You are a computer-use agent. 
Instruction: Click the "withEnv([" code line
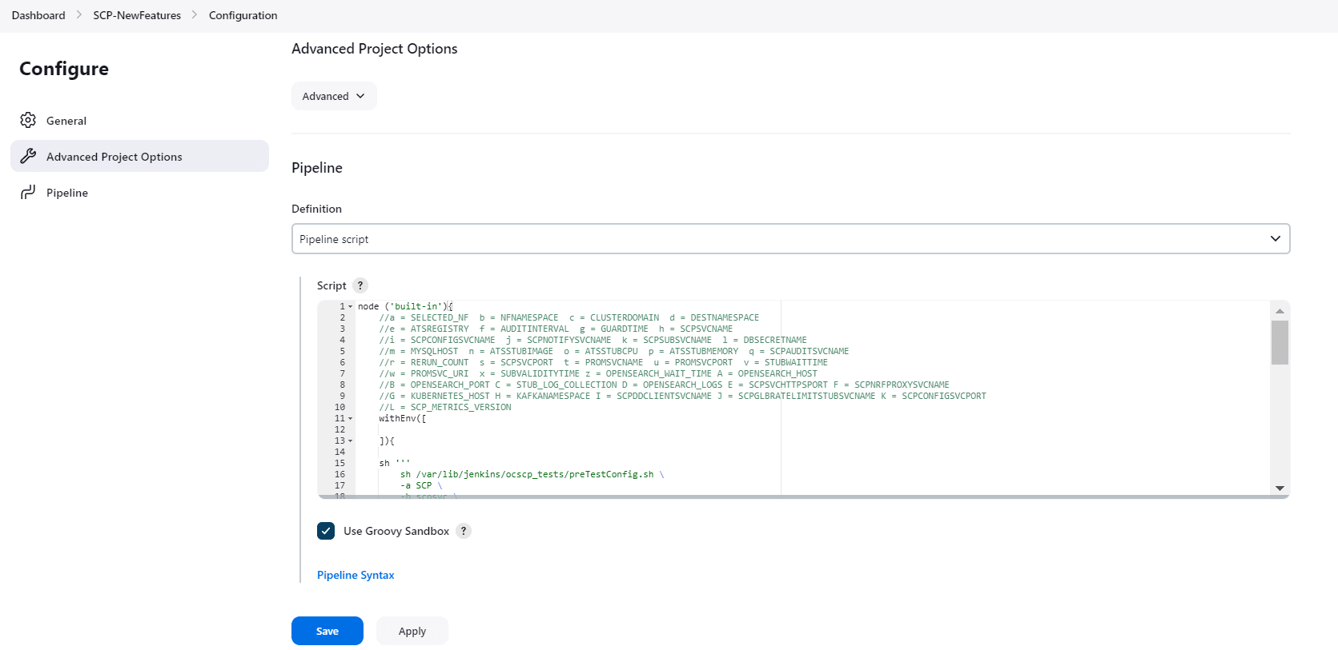403,418
